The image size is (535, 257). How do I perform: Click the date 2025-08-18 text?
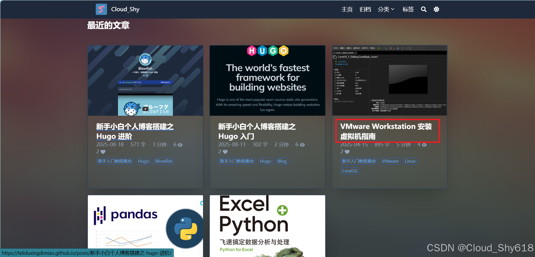tap(110, 145)
